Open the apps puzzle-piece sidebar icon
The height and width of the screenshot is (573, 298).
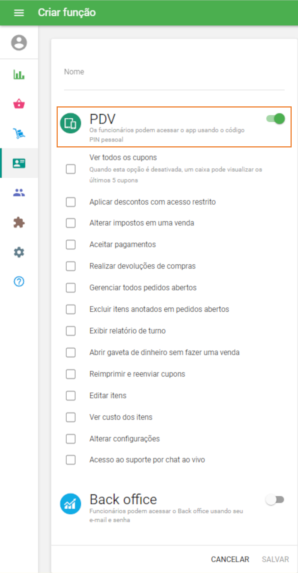click(x=19, y=222)
